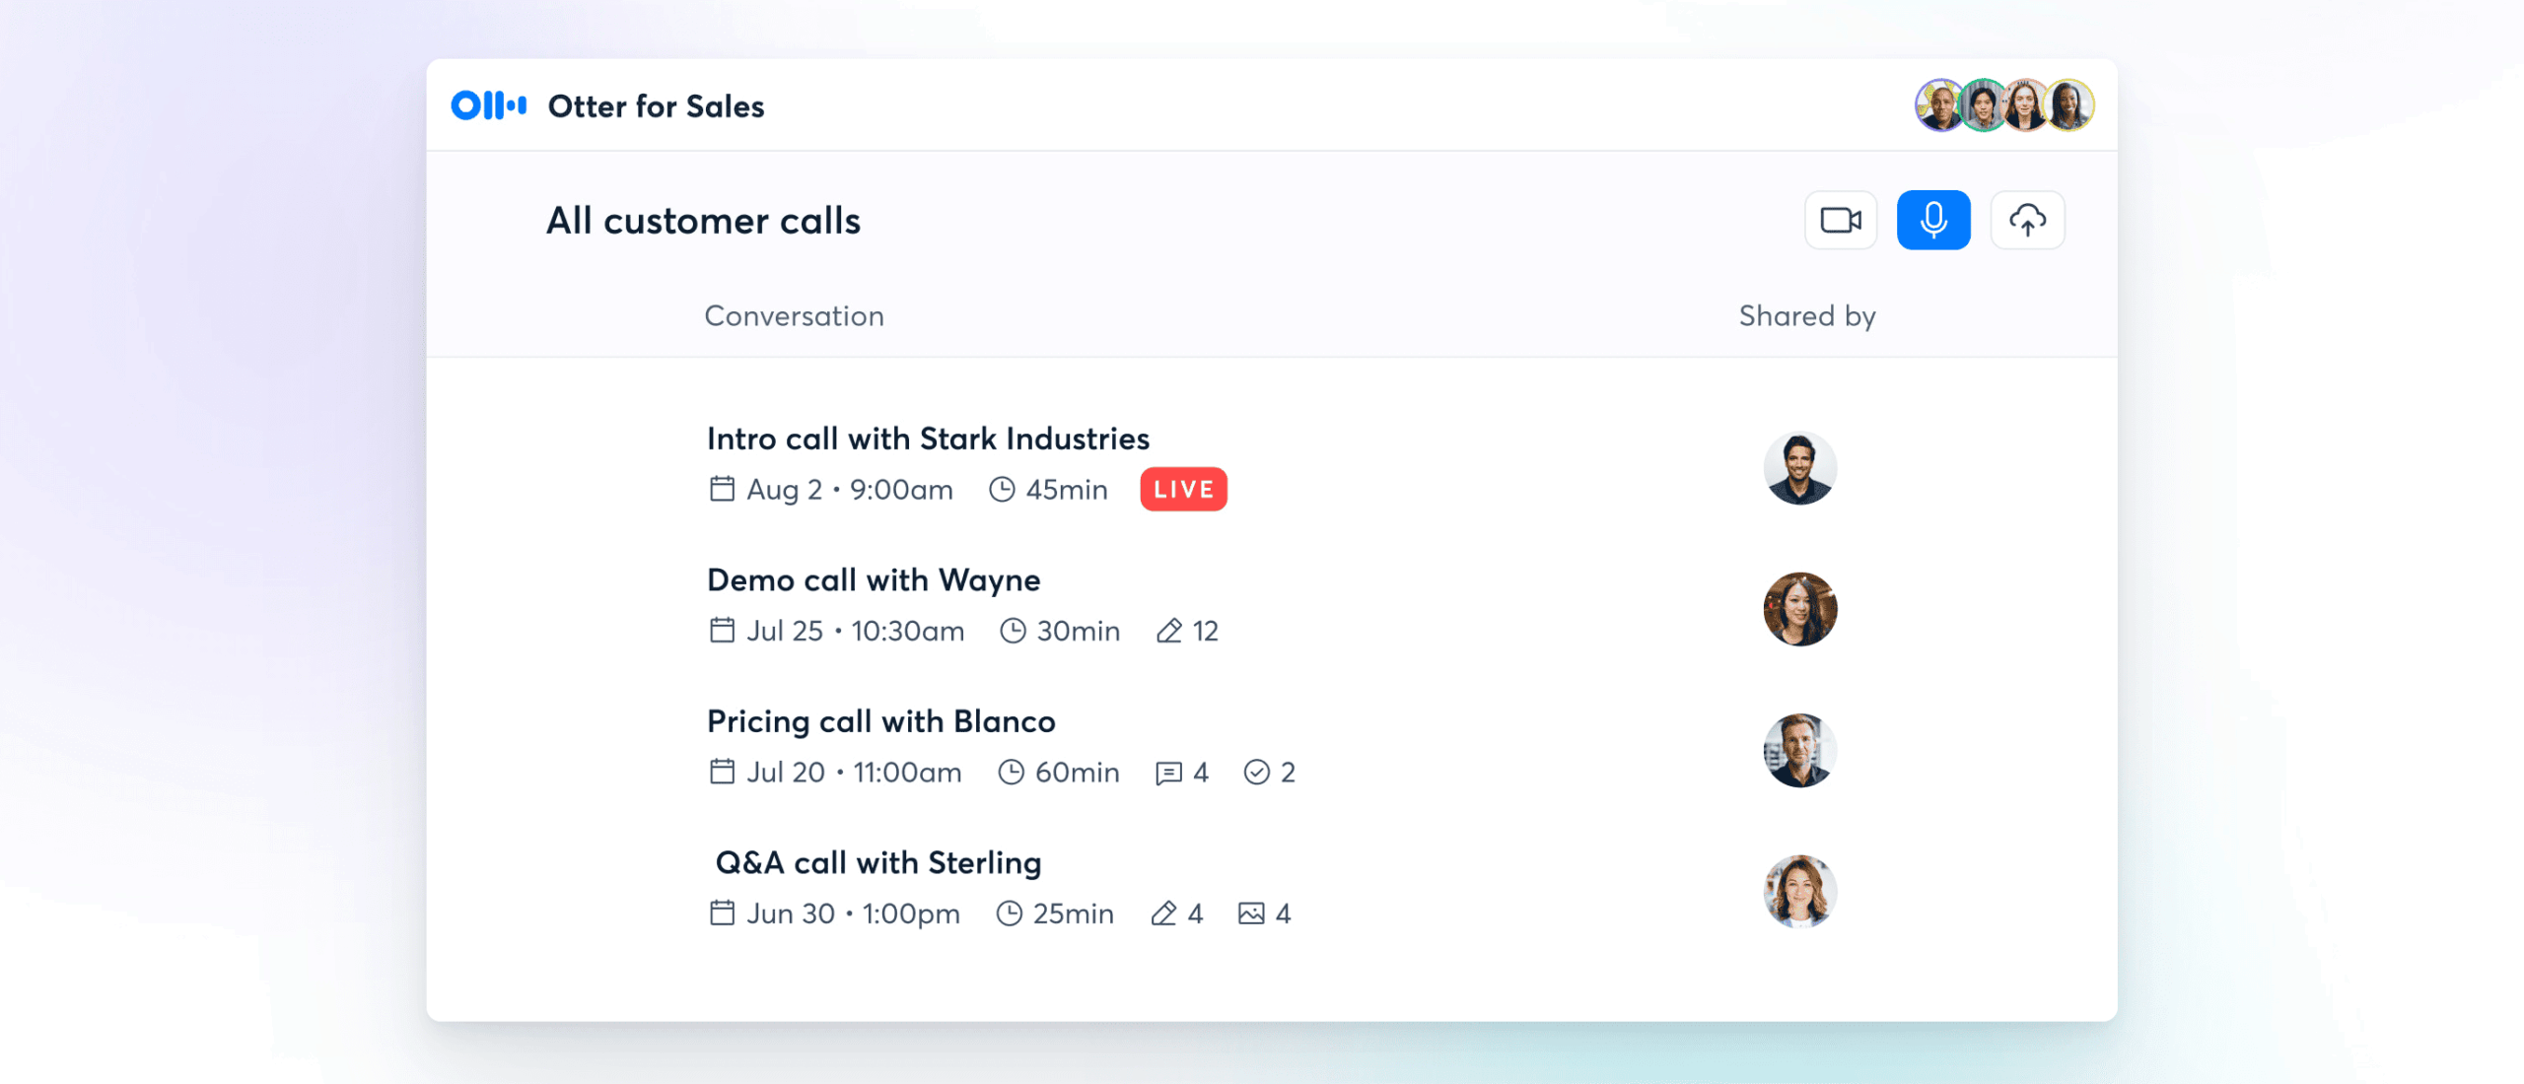The width and height of the screenshot is (2524, 1084).
Task: Start recording with the blue microphone button
Action: pyautogui.click(x=1933, y=220)
